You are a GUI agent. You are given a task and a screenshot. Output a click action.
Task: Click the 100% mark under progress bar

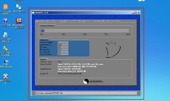point(128,34)
